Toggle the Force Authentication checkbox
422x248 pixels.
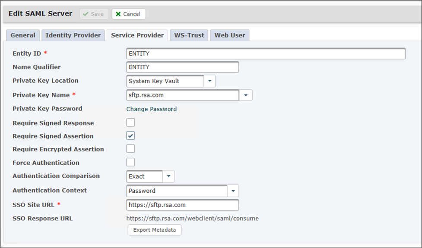(x=130, y=162)
